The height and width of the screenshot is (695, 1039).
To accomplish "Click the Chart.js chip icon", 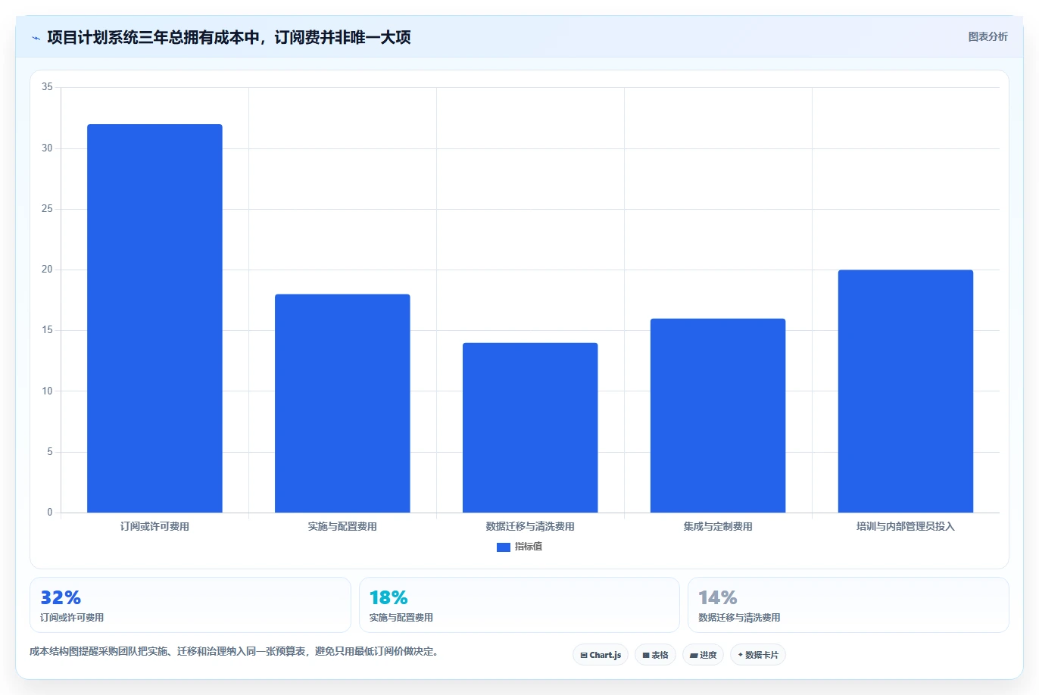I will (584, 655).
